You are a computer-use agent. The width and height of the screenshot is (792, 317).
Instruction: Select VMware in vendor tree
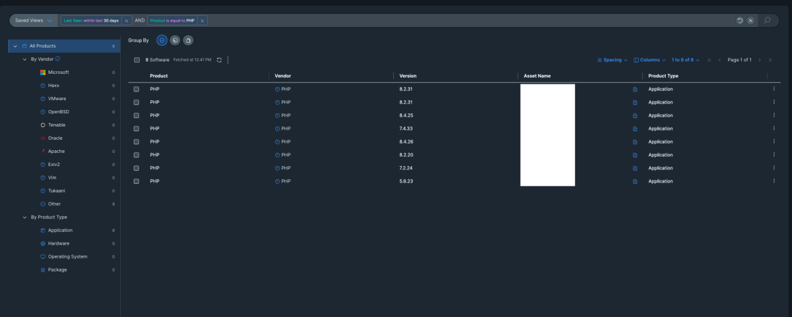57,99
